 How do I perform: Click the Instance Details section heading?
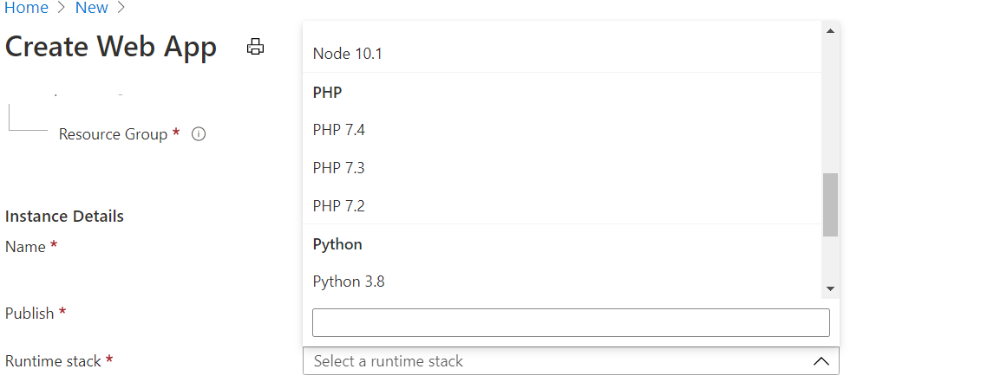coord(64,216)
